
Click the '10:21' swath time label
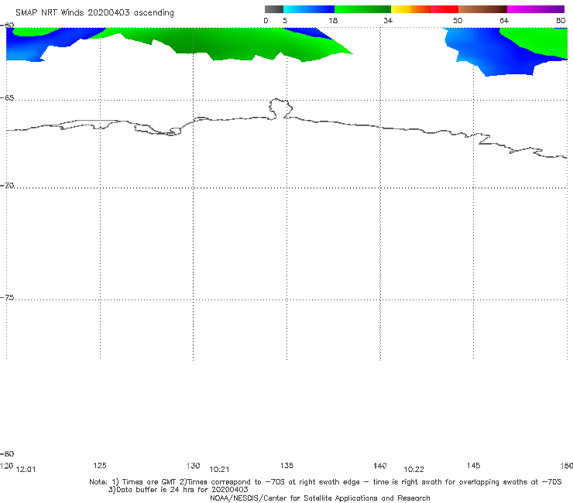point(219,470)
